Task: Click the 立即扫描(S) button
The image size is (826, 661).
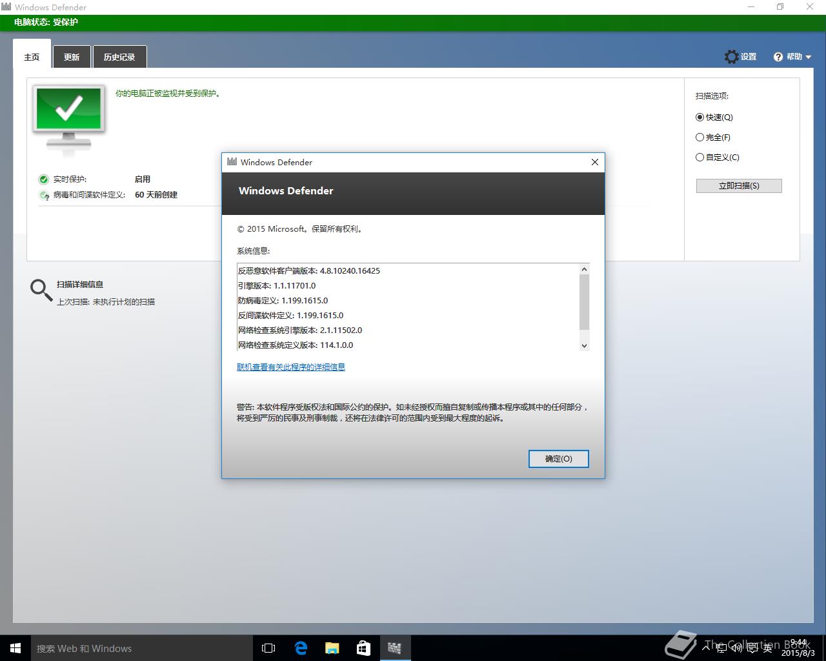Action: click(739, 186)
